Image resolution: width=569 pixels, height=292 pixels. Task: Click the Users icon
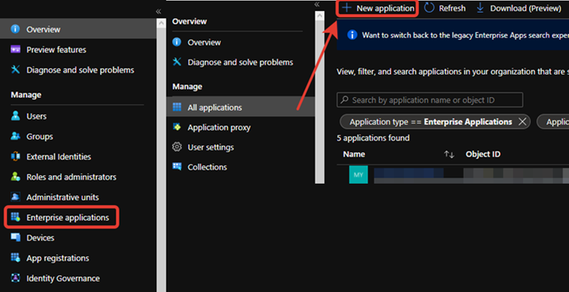point(15,116)
